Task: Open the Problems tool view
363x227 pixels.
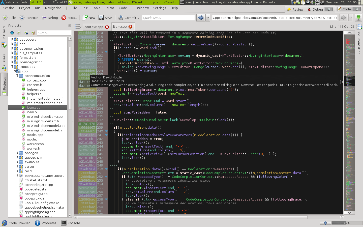Action: tap(46, 223)
